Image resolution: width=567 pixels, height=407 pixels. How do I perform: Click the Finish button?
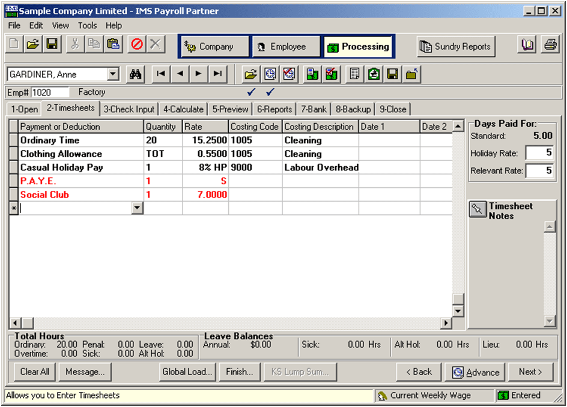click(239, 372)
